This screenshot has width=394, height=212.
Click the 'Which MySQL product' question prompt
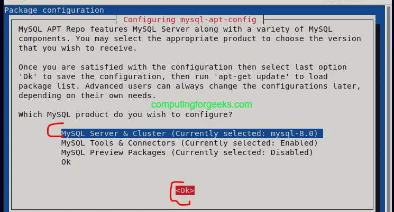click(125, 114)
